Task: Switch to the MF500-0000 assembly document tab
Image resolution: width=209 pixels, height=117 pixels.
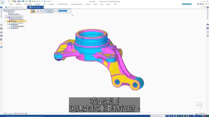Action: point(15,7)
